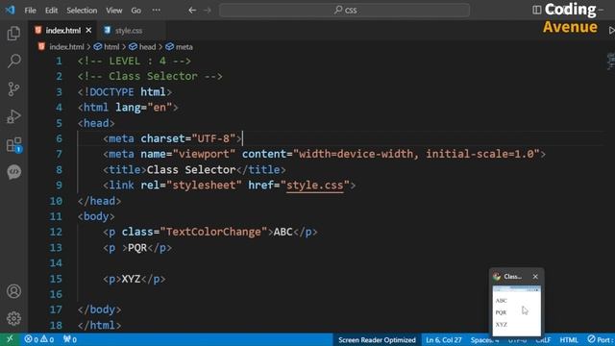Click the DOCTYPE declaration on line 3
615x346 pixels.
125,92
